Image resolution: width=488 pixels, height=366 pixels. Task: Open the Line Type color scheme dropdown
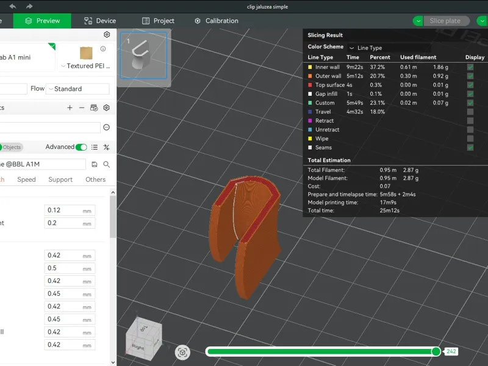click(389, 48)
